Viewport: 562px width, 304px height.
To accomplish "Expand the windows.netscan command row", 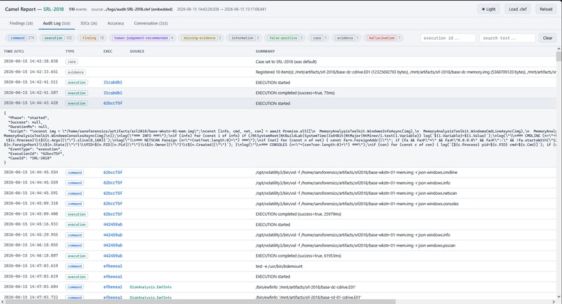I will click(278, 193).
